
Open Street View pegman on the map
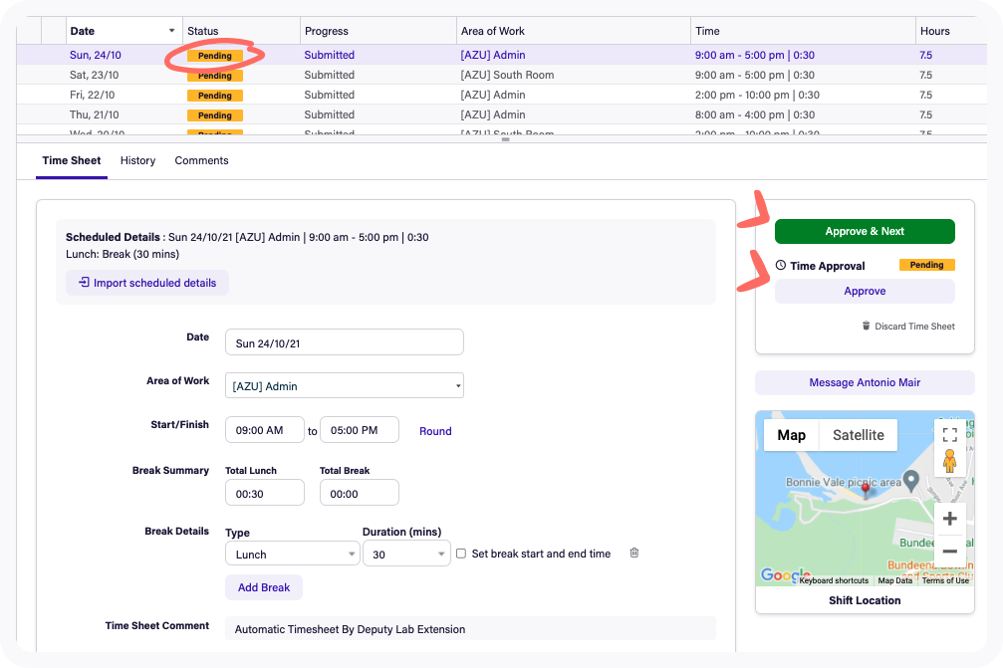[x=950, y=461]
